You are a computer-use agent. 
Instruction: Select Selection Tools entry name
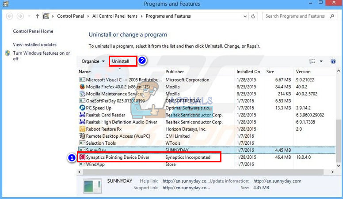(101, 143)
